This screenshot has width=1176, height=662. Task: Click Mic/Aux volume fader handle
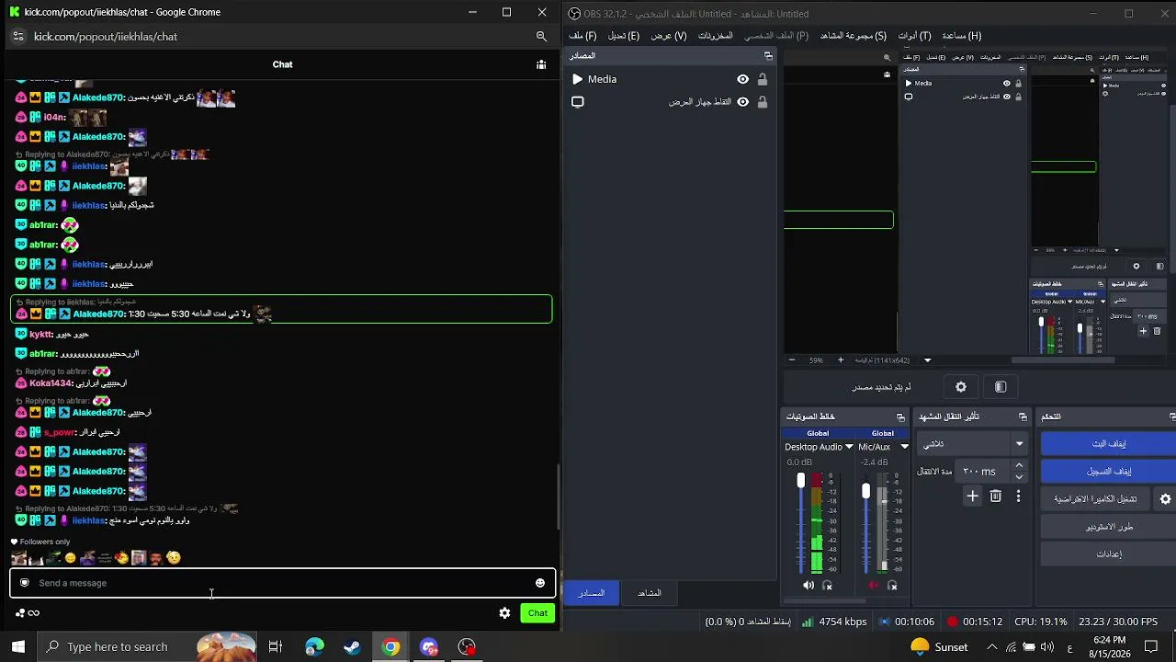click(865, 492)
